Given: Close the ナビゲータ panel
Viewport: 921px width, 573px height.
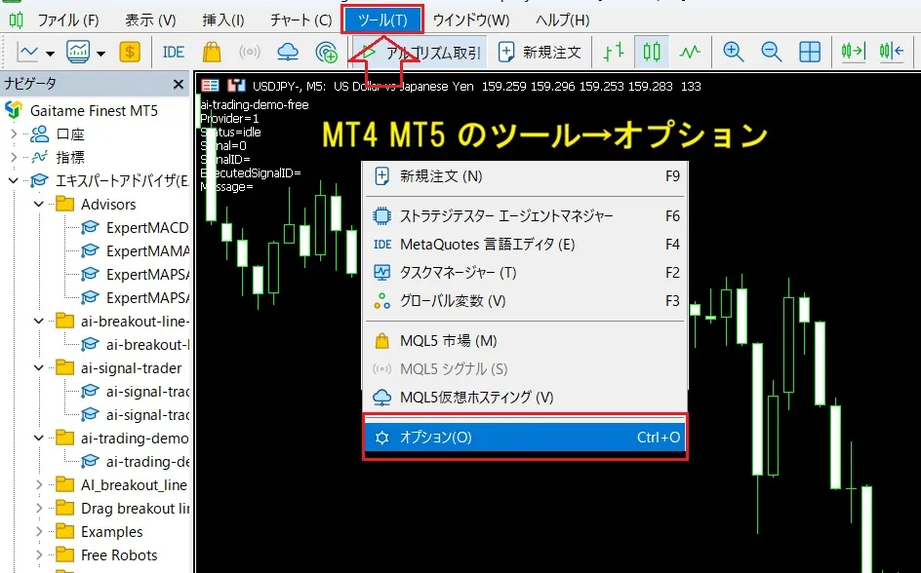Looking at the screenshot, I should [x=179, y=85].
